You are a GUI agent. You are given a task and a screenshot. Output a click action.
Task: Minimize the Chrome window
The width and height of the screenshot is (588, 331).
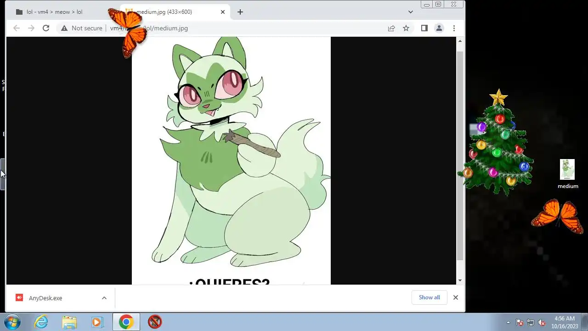427,4
